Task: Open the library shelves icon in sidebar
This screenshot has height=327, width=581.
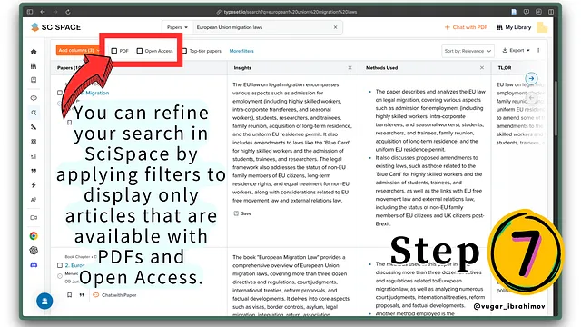Action: pyautogui.click(x=34, y=66)
